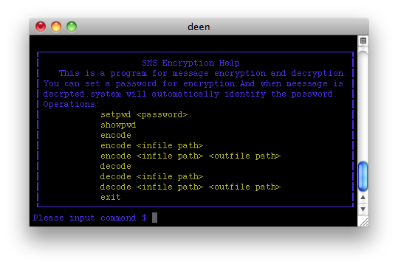Image resolution: width=398 pixels, height=267 pixels.
Task: Click the 'exit' command text
Action: 111,197
